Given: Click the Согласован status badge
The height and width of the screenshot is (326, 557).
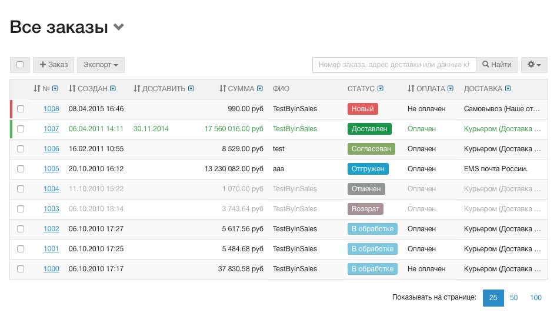Looking at the screenshot, I should point(371,149).
